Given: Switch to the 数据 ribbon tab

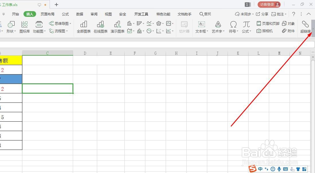Looking at the screenshot, I should pos(79,14).
